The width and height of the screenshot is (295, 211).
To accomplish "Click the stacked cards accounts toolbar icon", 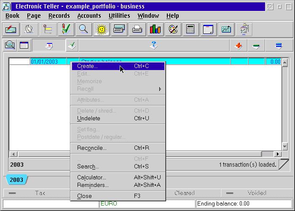I will click(x=119, y=30).
